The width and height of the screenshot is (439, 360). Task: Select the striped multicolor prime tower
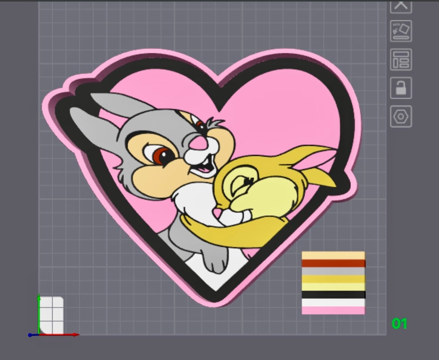coord(333,283)
